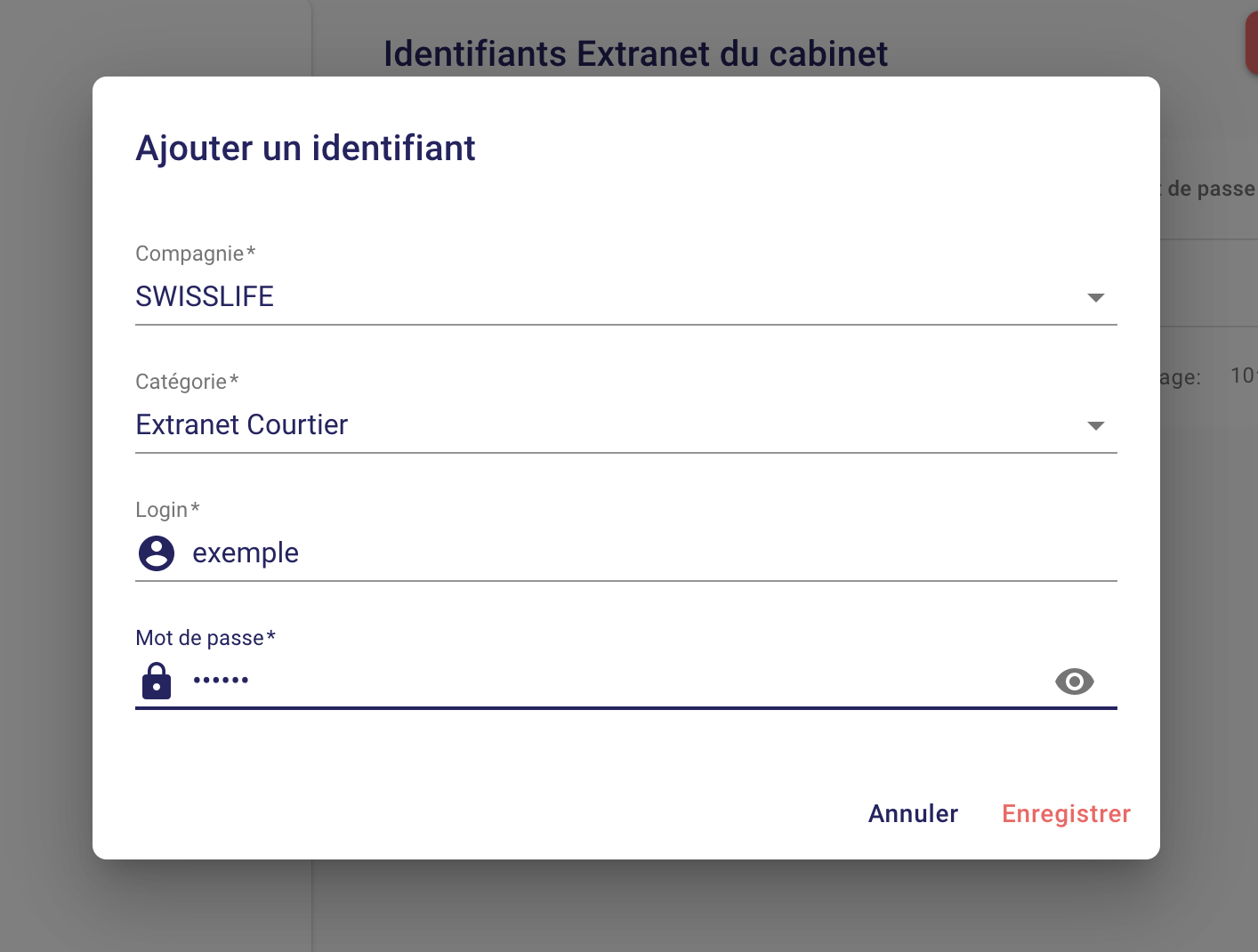Click the Mot de passe label
The height and width of the screenshot is (952, 1258).
click(x=206, y=638)
